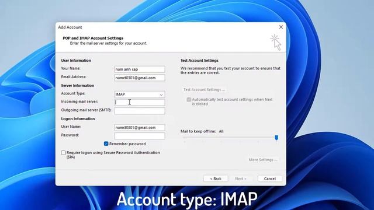Click the Incoming mail server field
The width and height of the screenshot is (374, 210).
tap(140, 103)
